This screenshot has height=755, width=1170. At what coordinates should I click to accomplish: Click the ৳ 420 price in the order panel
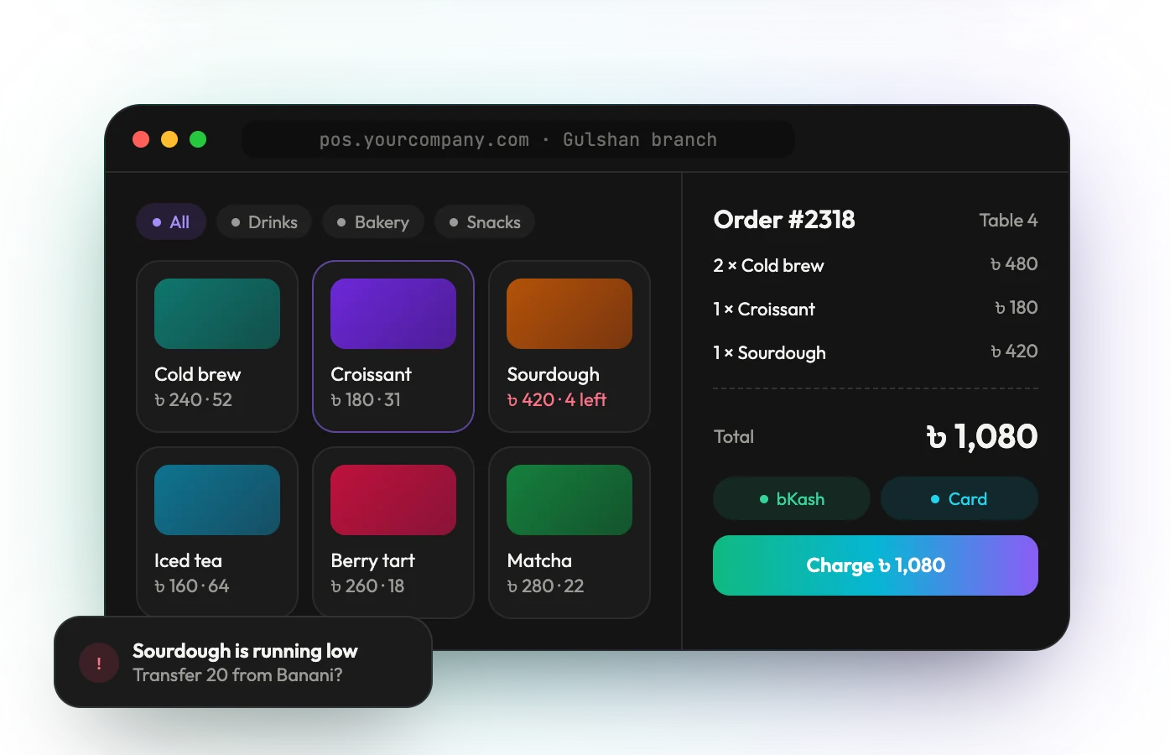tap(1014, 351)
